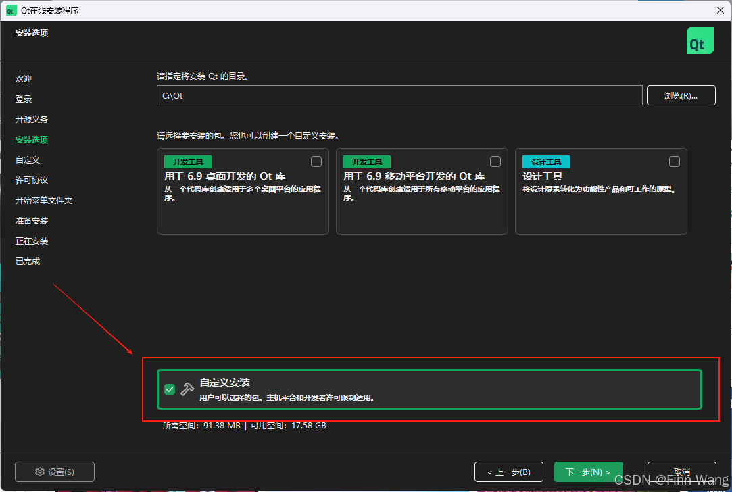The image size is (732, 492).
Task: Close the Qt online installer window
Action: pyautogui.click(x=721, y=10)
